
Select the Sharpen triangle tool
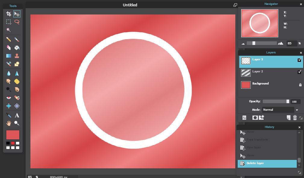17,73
